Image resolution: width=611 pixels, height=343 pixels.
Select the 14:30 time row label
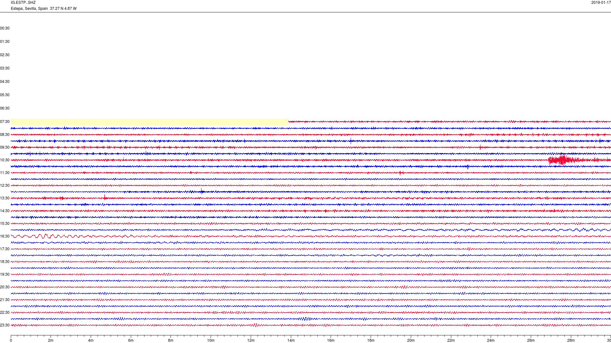pyautogui.click(x=5, y=211)
